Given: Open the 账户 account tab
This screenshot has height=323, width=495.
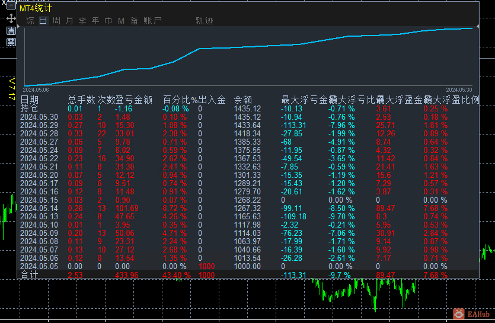Looking at the screenshot, I should [153, 21].
